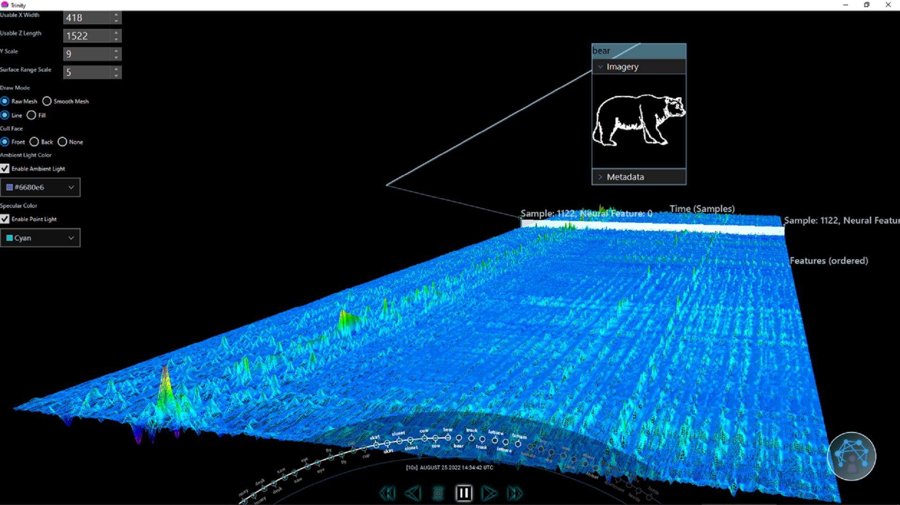
Task: Decrease the Usable Z Length value
Action: 116,39
